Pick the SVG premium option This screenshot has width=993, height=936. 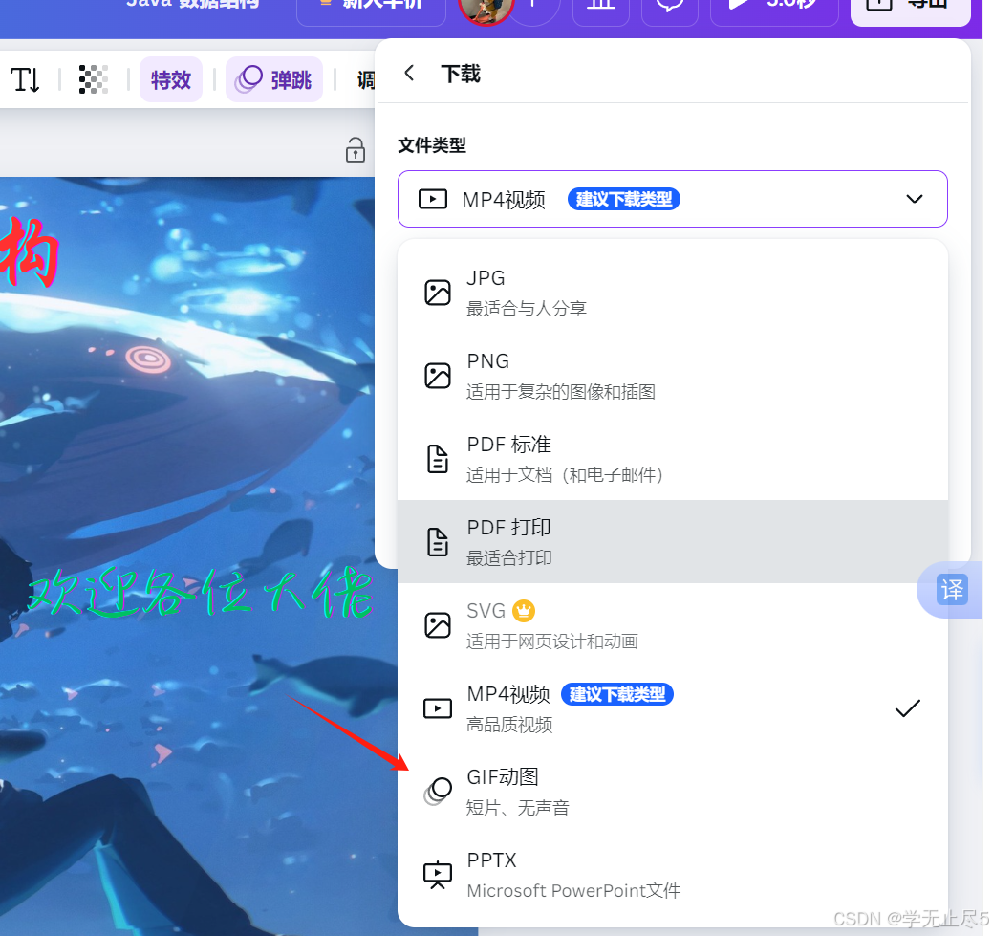pos(673,625)
